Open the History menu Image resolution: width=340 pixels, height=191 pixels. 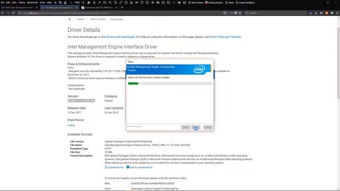coord(22,3)
